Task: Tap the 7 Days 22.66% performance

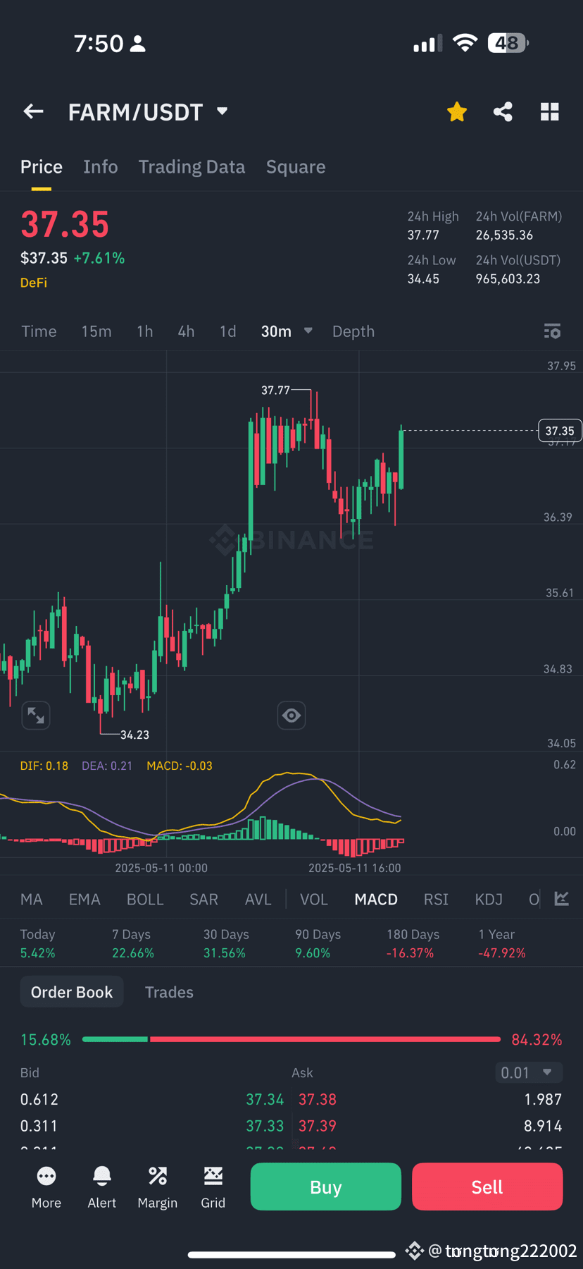Action: (x=133, y=943)
